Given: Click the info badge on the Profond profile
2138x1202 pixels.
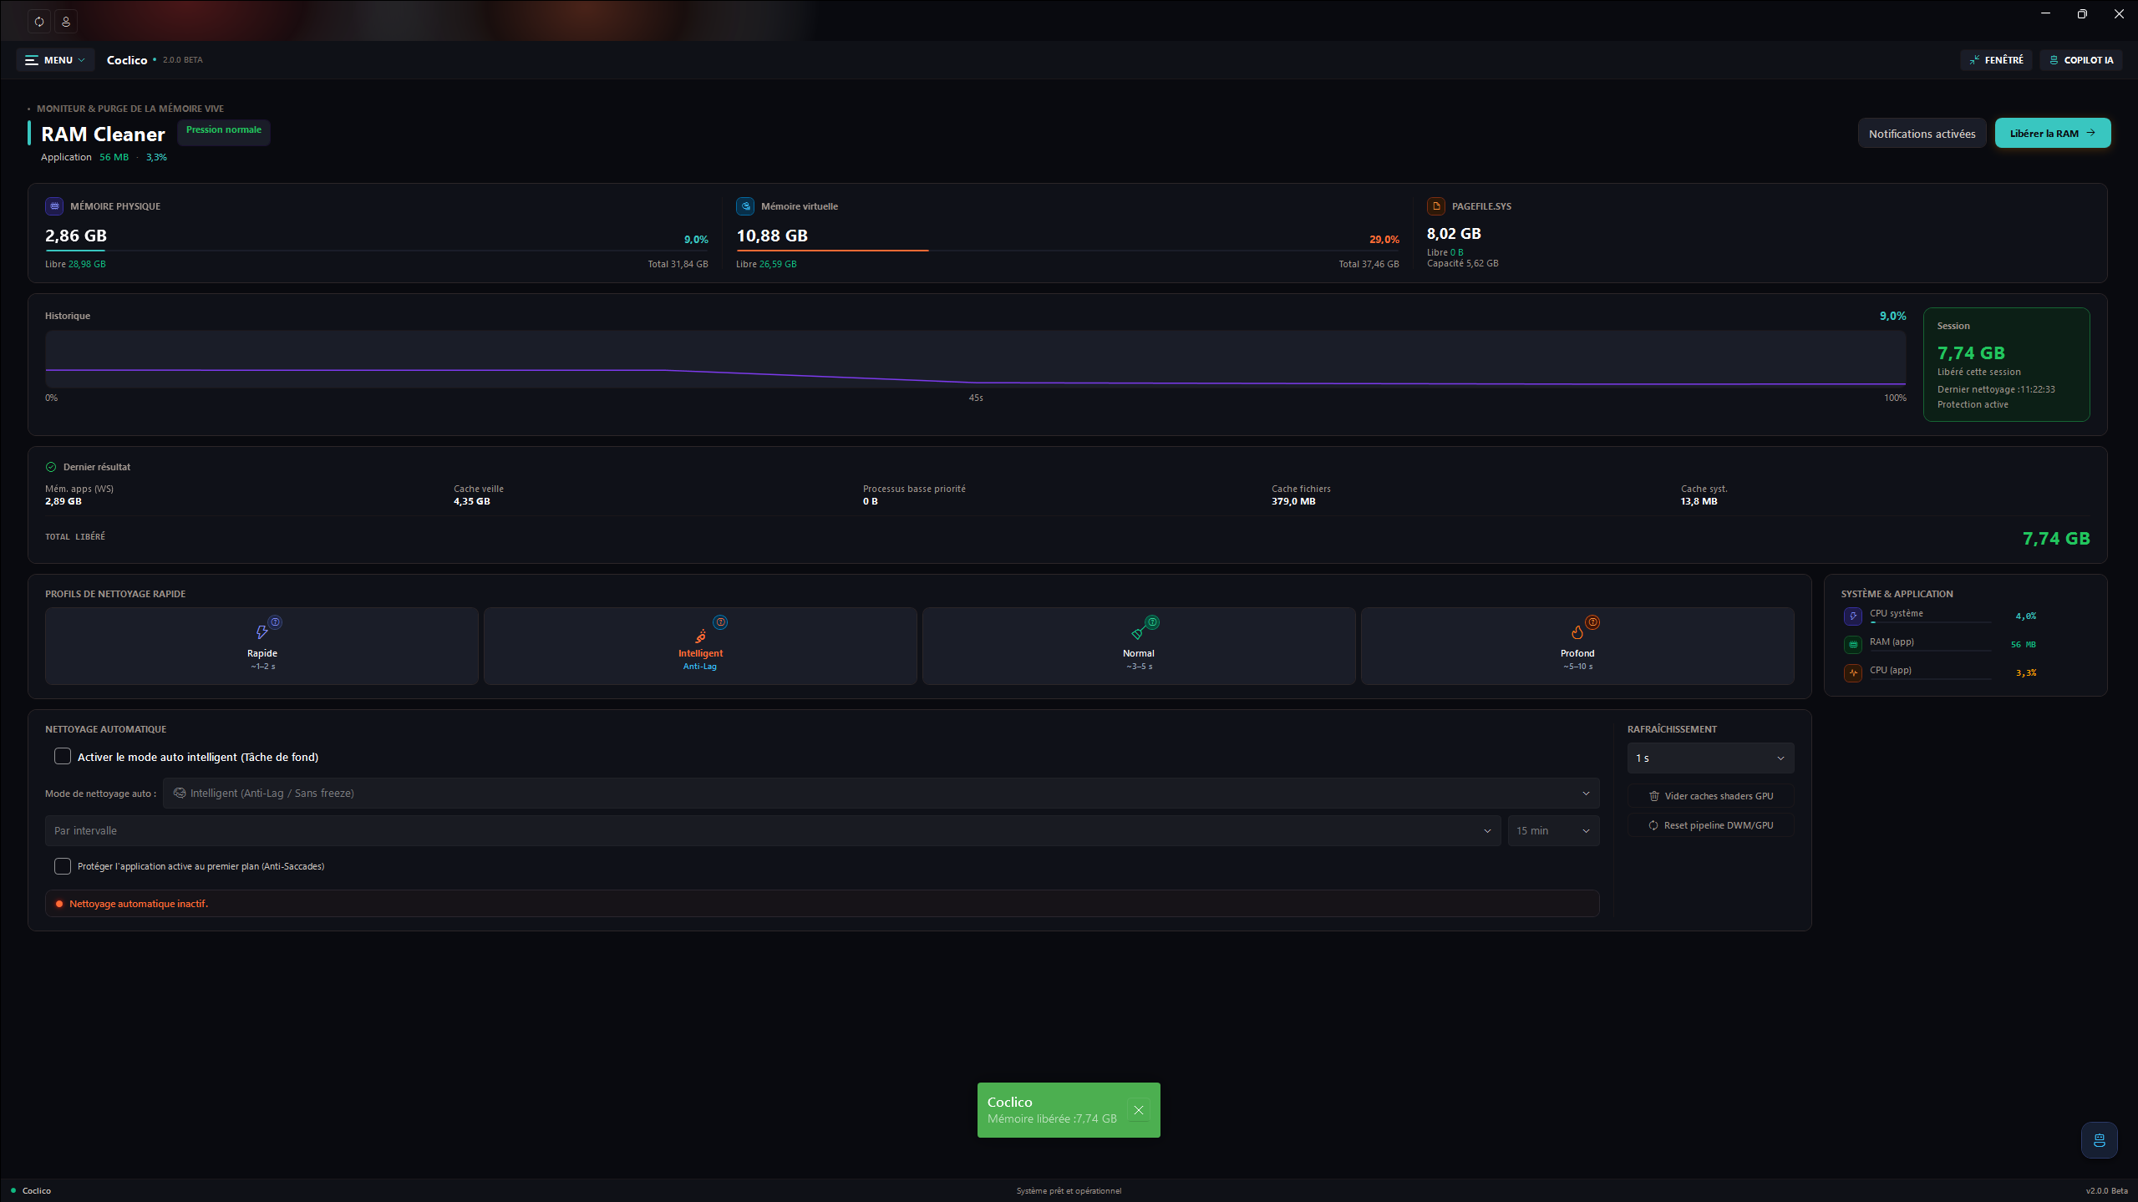Looking at the screenshot, I should (x=1593, y=622).
